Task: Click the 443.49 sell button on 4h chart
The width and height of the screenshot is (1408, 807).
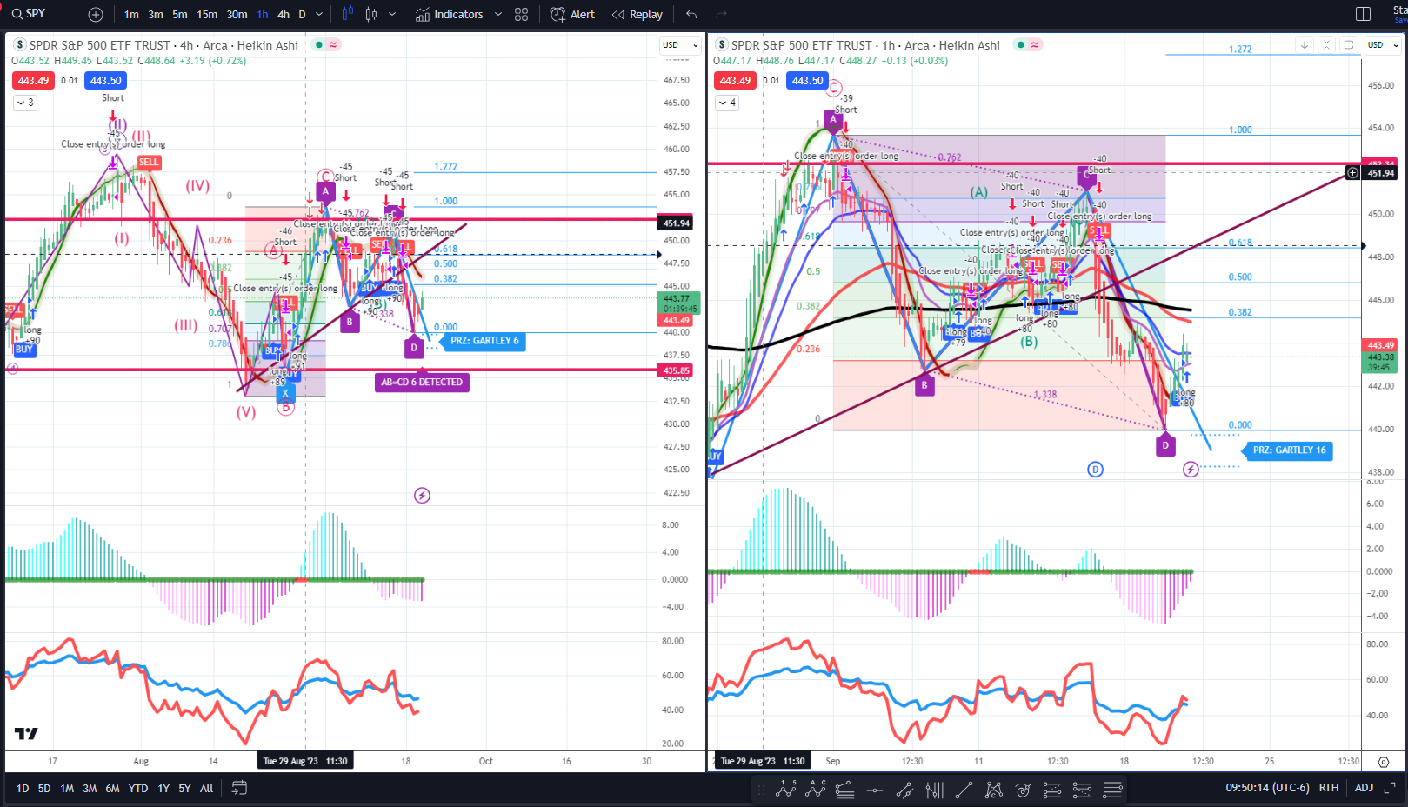Action: click(x=33, y=81)
